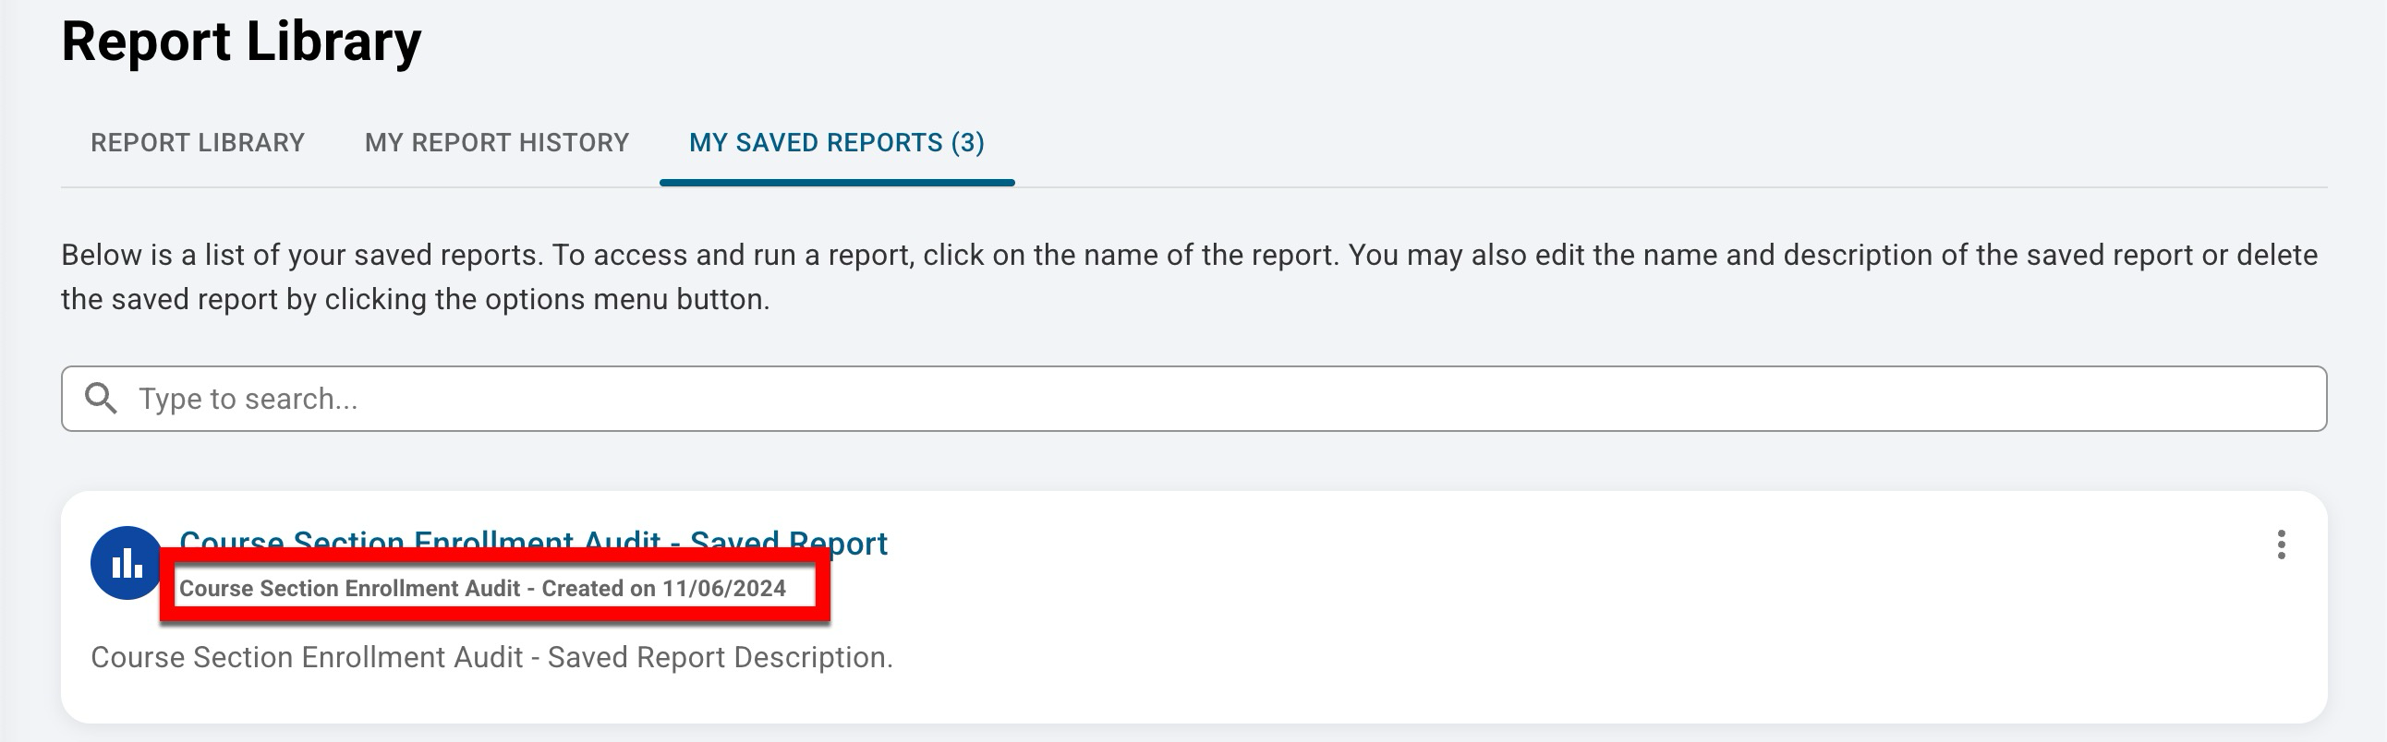Click the Report Library page heading

tap(241, 42)
